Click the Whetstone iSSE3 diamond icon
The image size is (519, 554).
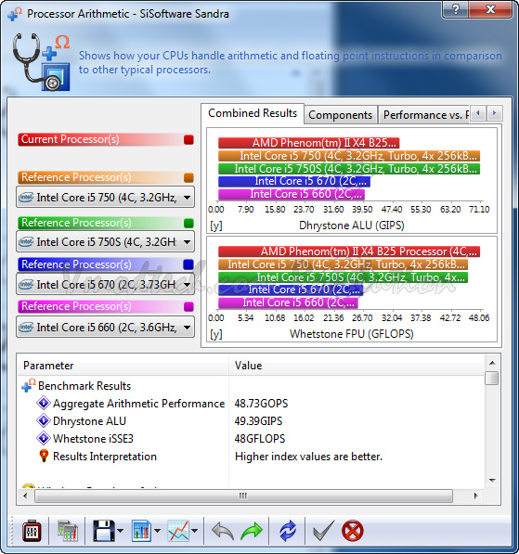point(44,438)
